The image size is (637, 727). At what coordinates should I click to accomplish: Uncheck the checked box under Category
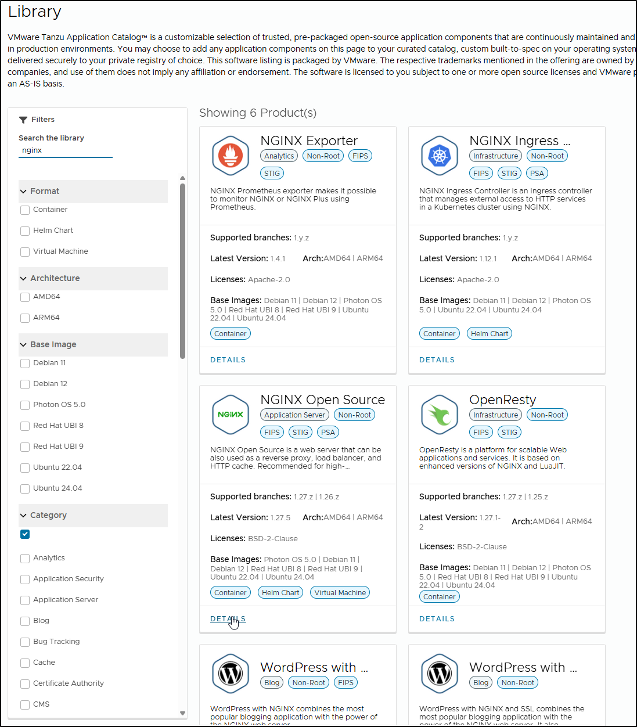tap(25, 534)
